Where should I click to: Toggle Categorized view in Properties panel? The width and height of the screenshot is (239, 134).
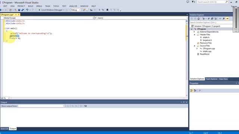[192, 91]
